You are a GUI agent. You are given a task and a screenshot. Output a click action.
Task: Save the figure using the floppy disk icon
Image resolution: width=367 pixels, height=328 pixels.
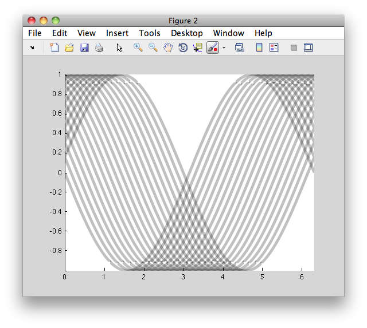[x=84, y=48]
